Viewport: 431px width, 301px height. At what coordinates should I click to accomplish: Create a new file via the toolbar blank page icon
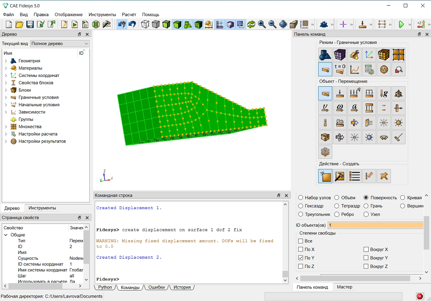pyautogui.click(x=9, y=24)
